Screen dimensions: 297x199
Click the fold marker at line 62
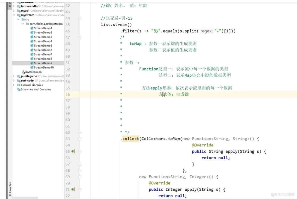coord(80,132)
